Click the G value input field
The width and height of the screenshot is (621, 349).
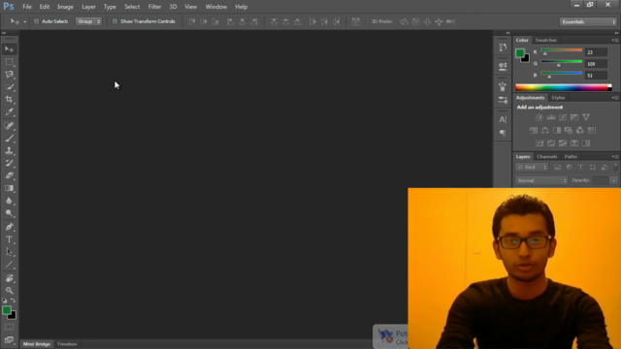pyautogui.click(x=596, y=64)
